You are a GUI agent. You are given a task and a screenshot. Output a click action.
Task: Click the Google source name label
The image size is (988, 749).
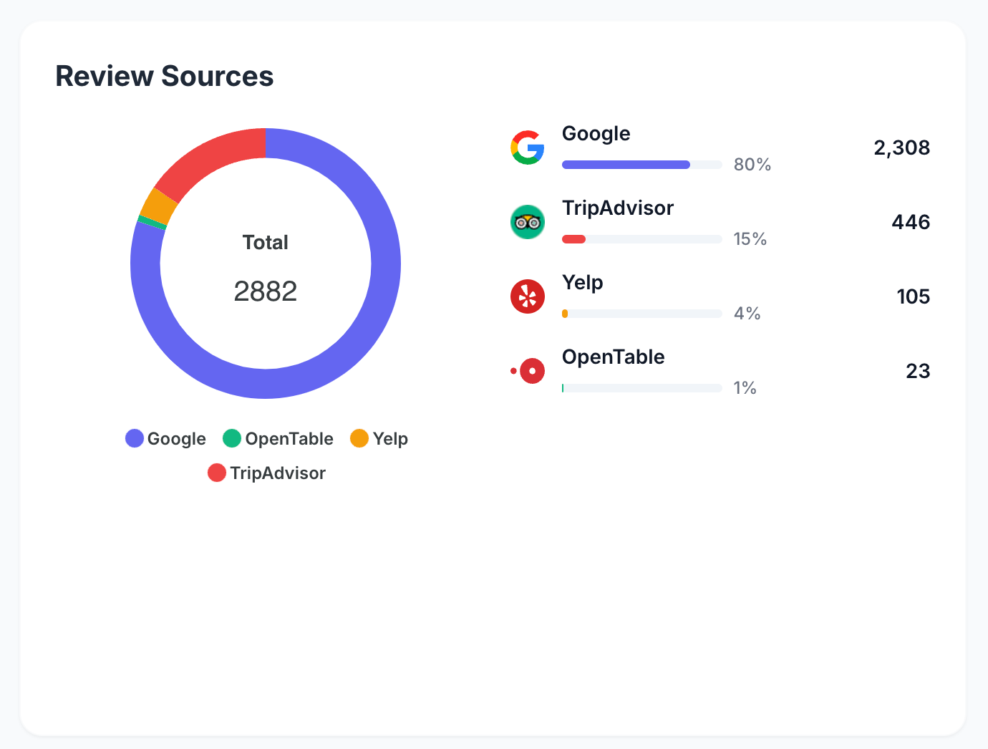pos(596,134)
